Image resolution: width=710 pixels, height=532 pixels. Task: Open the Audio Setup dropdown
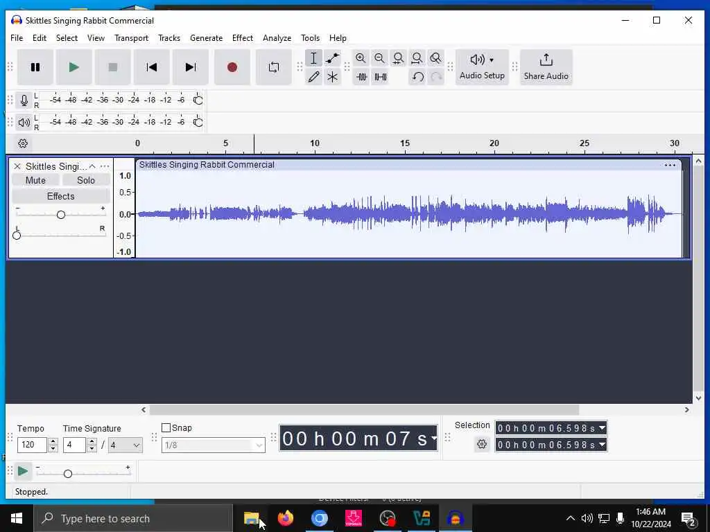click(x=482, y=67)
